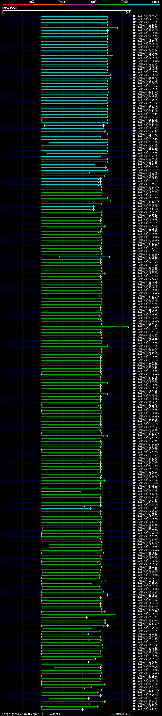Click UniRef100_Q9SM41 label

coord(145,114)
